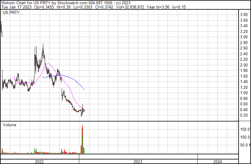251x164 pixels.
Task: Click the 3.80 price axis label
Action: 244,15
